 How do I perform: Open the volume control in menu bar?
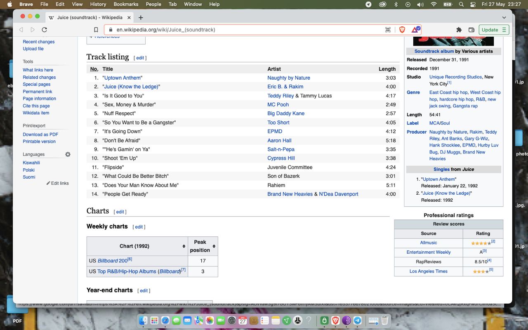pyautogui.click(x=420, y=4)
